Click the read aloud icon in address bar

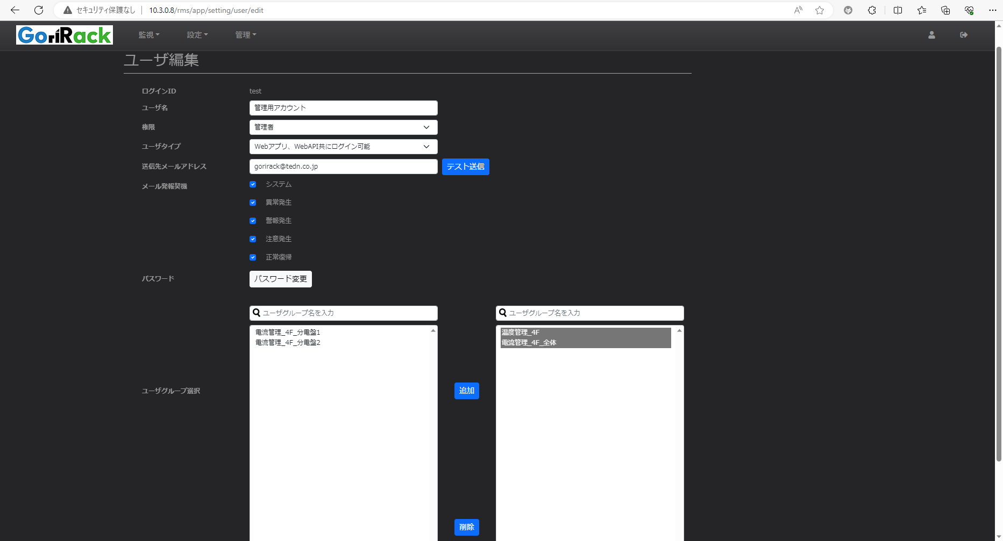798,10
